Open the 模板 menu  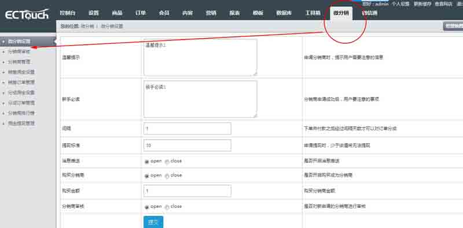[258, 13]
